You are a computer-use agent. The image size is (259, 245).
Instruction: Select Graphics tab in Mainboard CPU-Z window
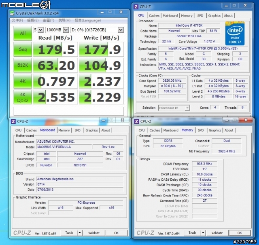click(91, 130)
